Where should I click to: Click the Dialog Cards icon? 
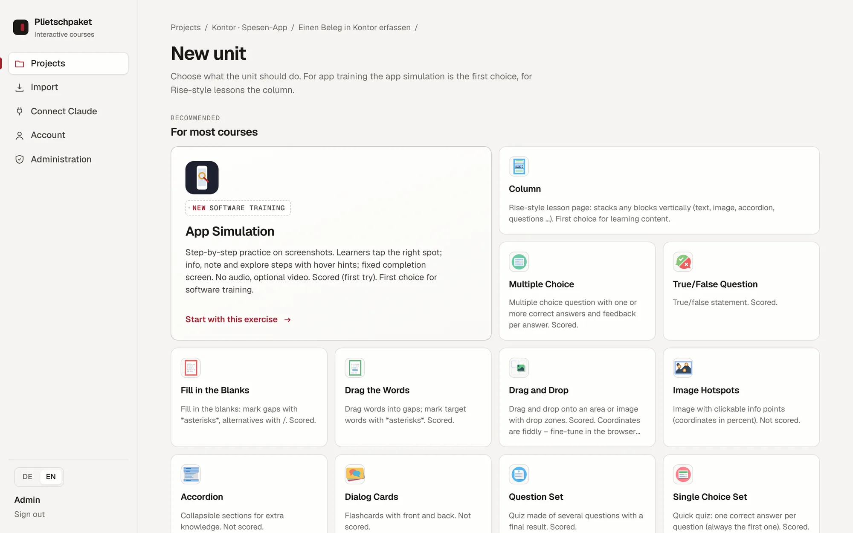click(x=355, y=474)
